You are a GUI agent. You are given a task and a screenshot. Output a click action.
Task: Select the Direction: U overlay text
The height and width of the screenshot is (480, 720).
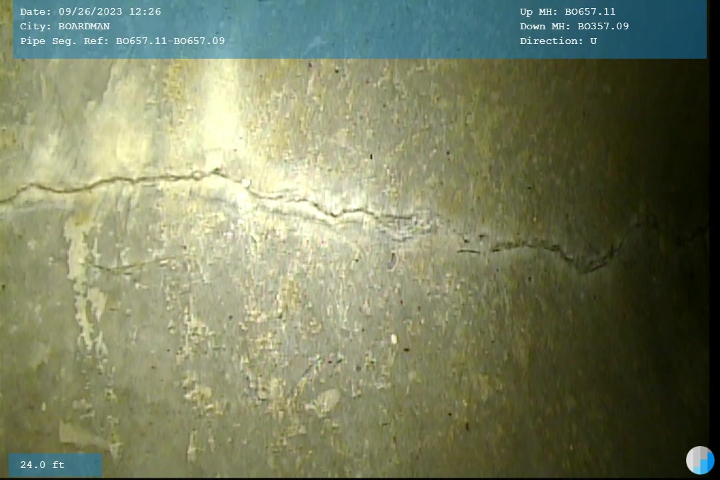tap(559, 41)
